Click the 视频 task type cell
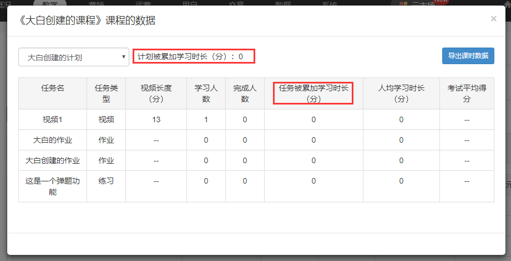The width and height of the screenshot is (511, 261). point(106,119)
